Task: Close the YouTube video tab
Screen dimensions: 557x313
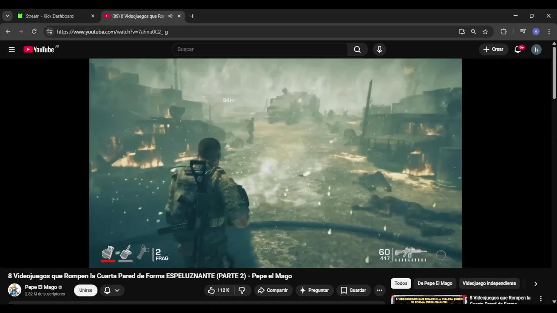Action: (179, 16)
